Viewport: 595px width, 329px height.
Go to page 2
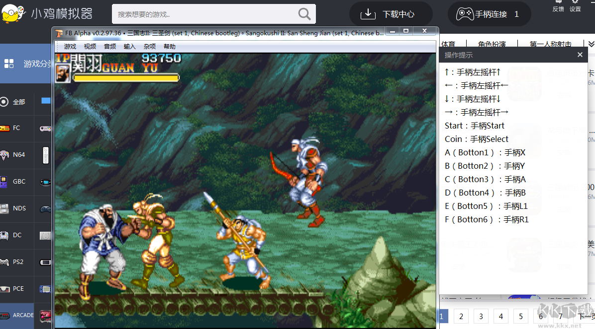click(461, 317)
